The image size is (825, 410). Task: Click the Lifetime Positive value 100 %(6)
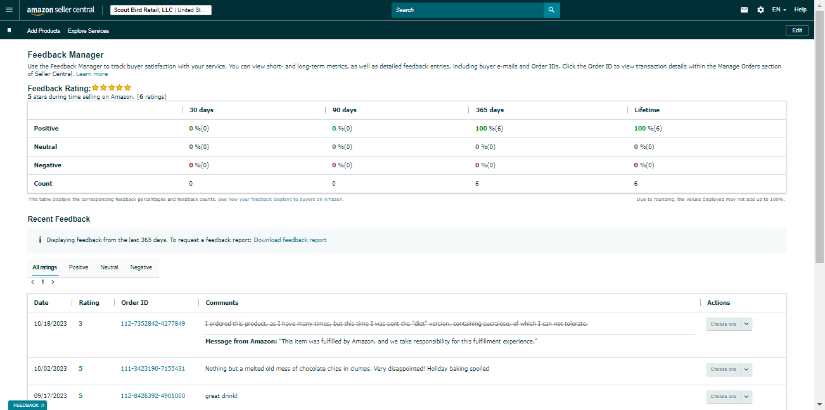point(648,129)
